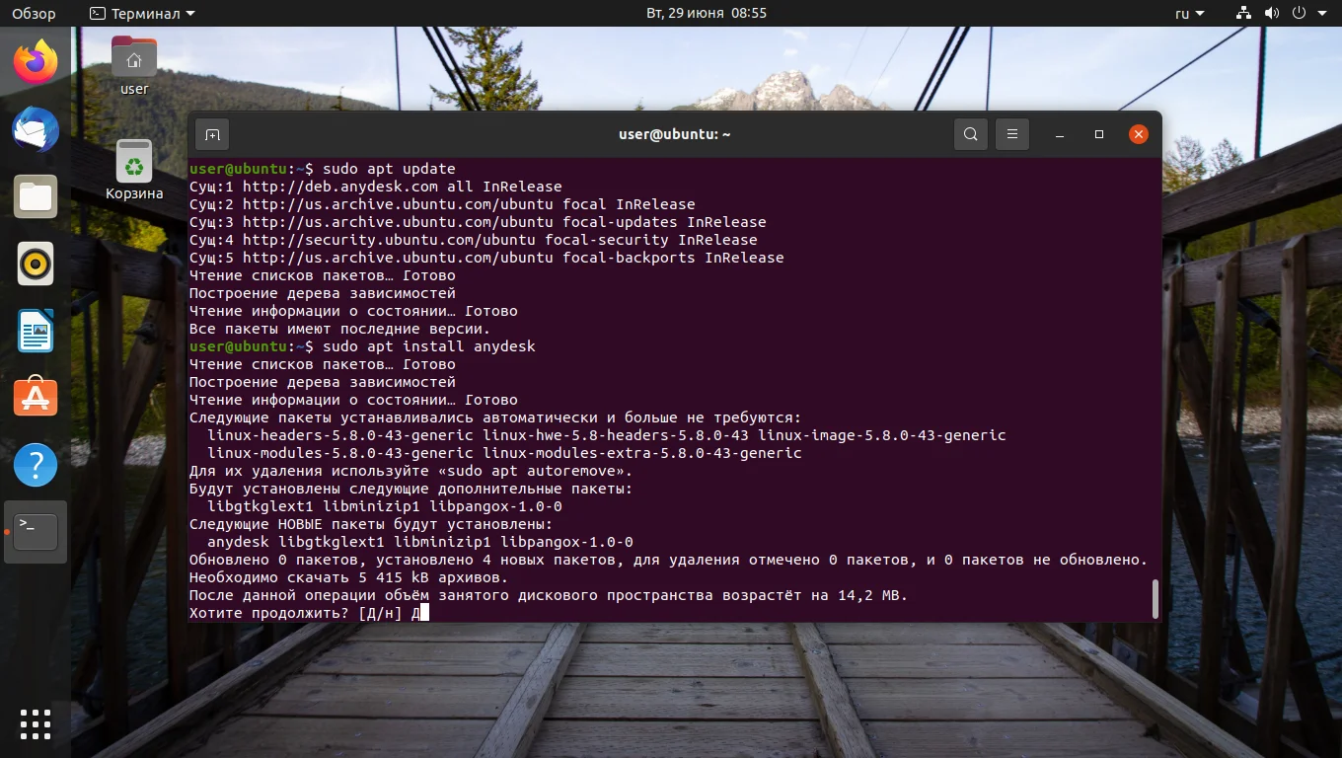The width and height of the screenshot is (1342, 758).
Task: Show applications grid at dock bottom
Action: pyautogui.click(x=36, y=723)
